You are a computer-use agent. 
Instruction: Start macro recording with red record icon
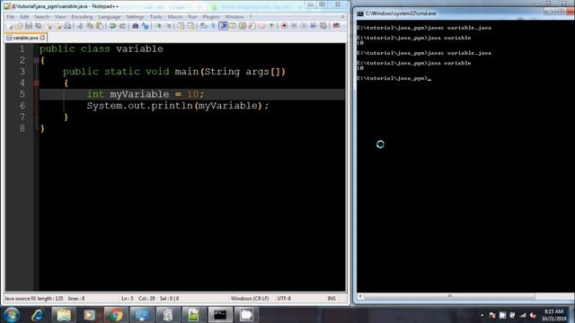point(284,26)
